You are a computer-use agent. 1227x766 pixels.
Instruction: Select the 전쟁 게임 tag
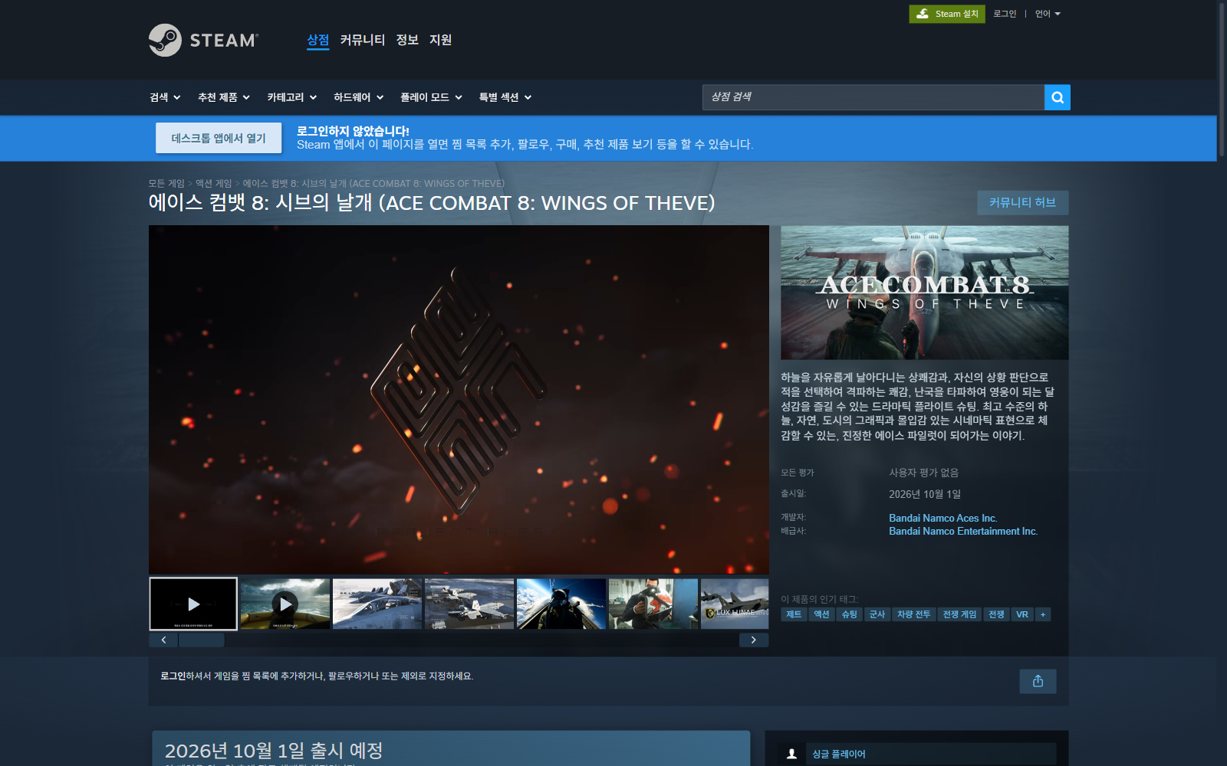coord(960,614)
